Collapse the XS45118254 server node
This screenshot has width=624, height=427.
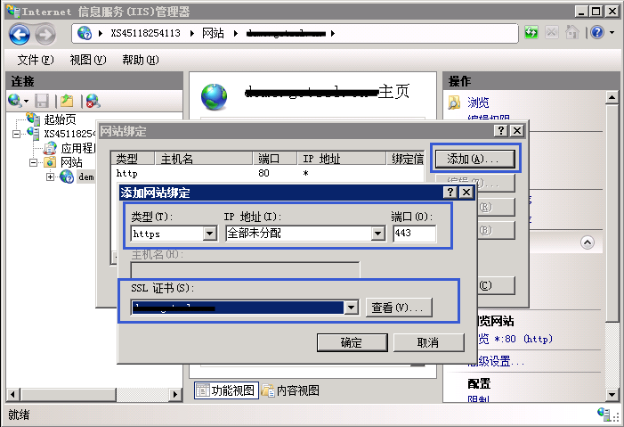pos(16,134)
